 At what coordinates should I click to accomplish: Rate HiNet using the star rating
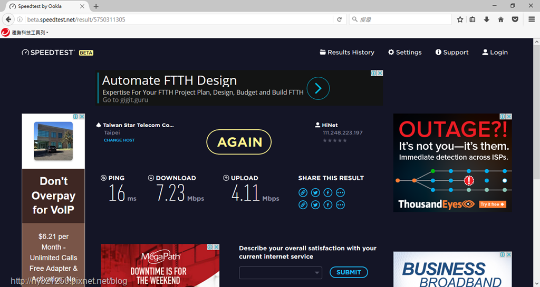tap(335, 140)
